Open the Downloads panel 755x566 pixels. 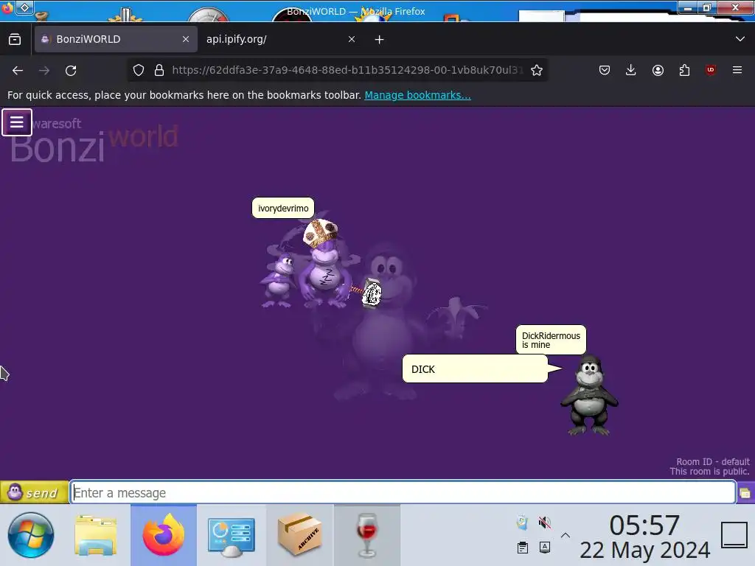[631, 70]
